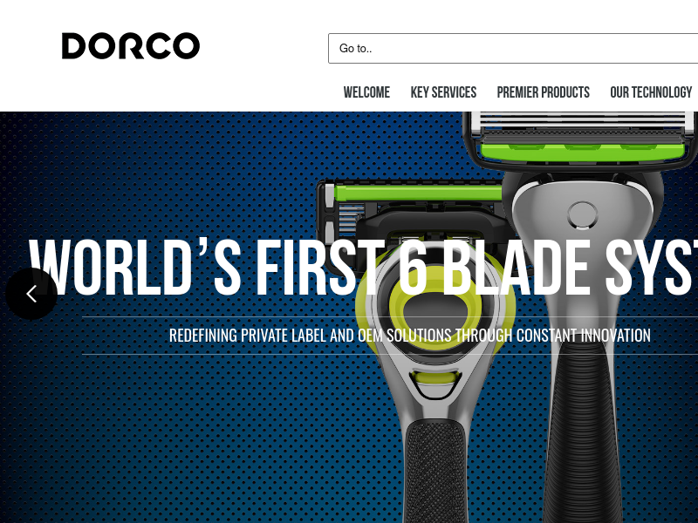Image resolution: width=698 pixels, height=523 pixels.
Task: Select KEY SERVICES in the navigation
Action: [x=443, y=92]
